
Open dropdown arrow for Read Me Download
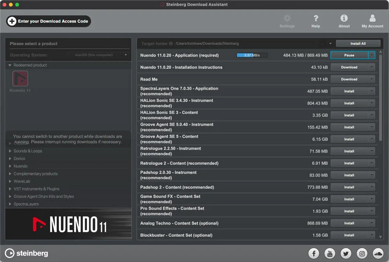pyautogui.click(x=372, y=79)
